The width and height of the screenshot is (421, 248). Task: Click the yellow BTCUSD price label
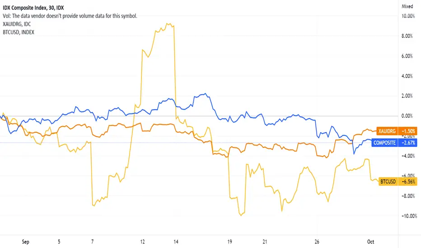click(x=388, y=182)
